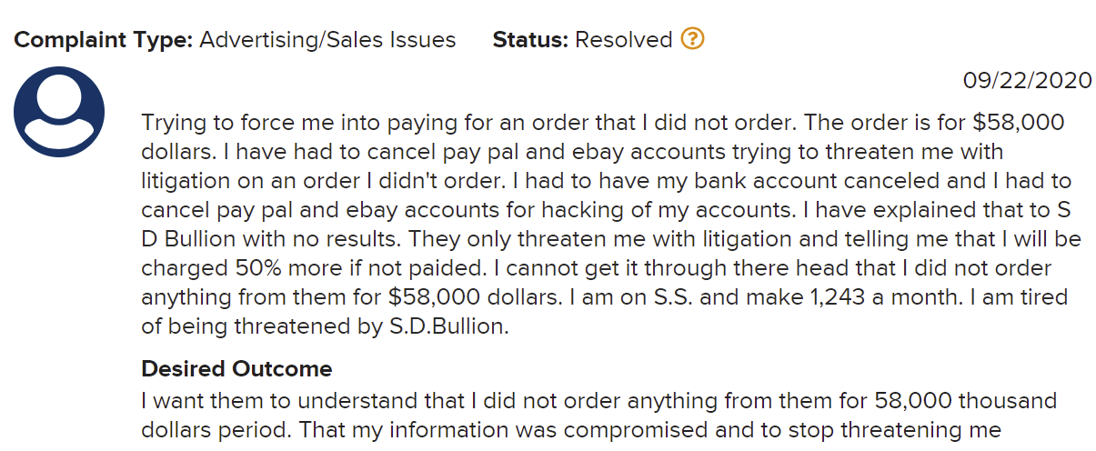This screenshot has height=451, width=1096.
Task: Click the 09/22/2020 complaint date
Action: 1027,80
